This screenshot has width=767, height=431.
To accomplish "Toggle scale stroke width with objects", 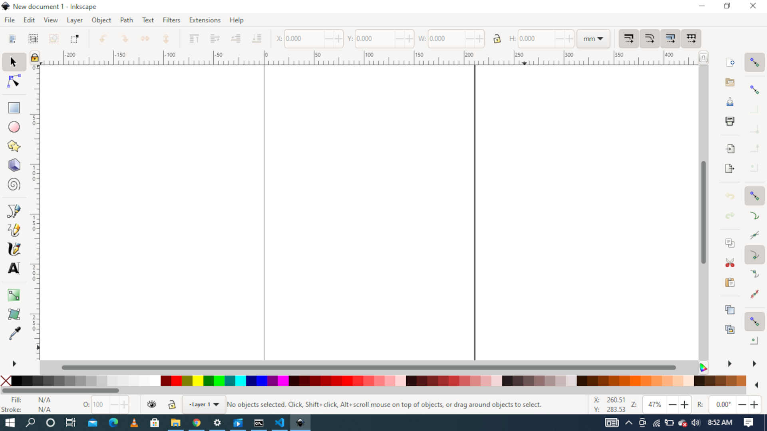I will 628,39.
